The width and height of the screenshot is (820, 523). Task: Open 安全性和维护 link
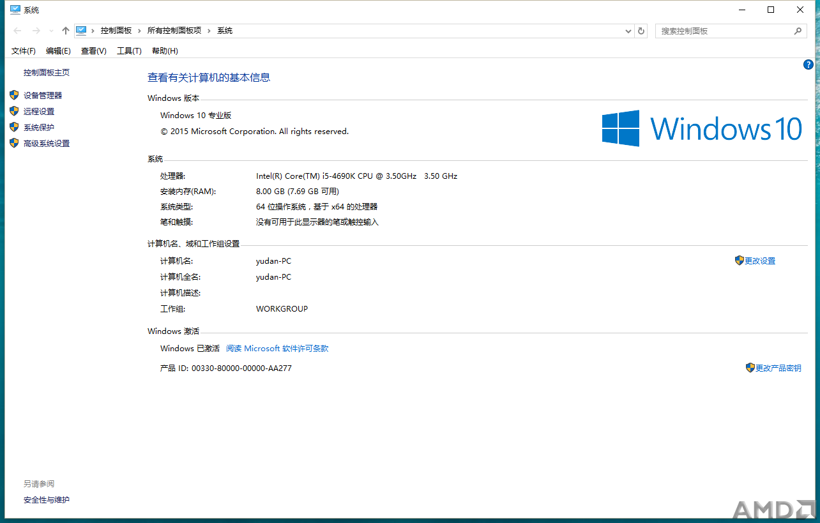click(47, 500)
